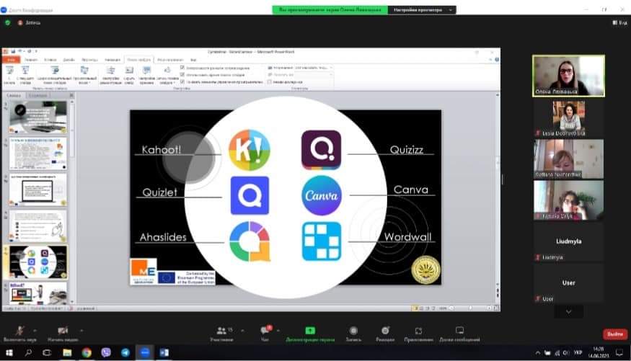631x361 pixels.
Task: Open the orange File tab
Action: click(11, 60)
